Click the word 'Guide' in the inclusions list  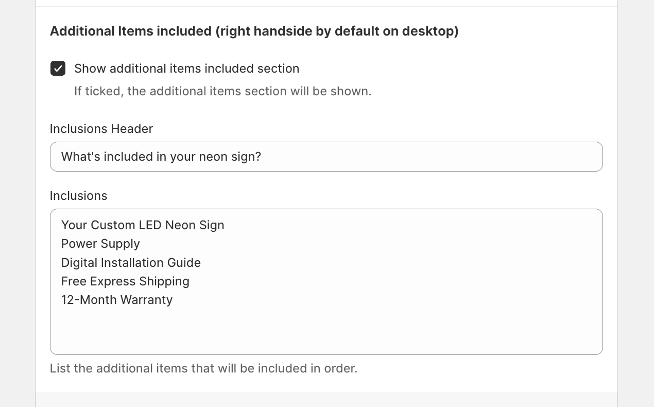click(184, 263)
